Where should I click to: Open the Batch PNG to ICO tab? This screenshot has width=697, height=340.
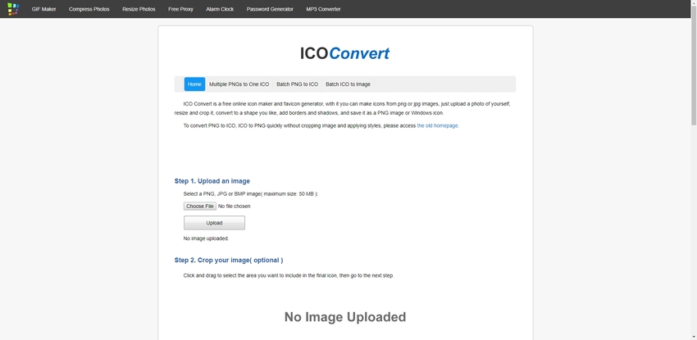tap(297, 84)
